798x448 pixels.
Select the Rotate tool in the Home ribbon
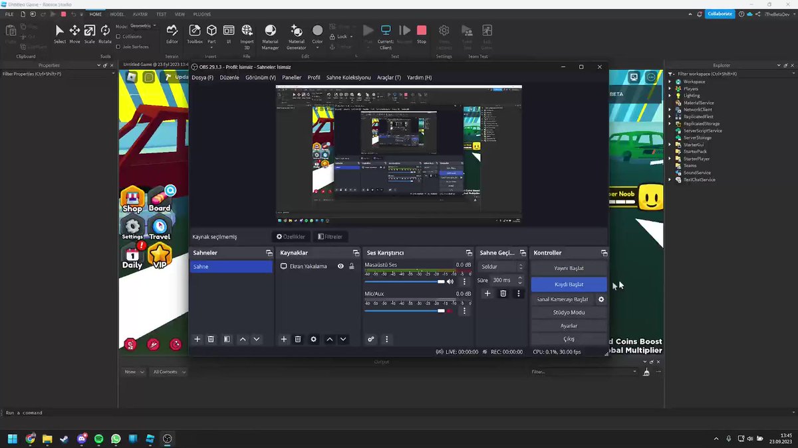point(105,34)
